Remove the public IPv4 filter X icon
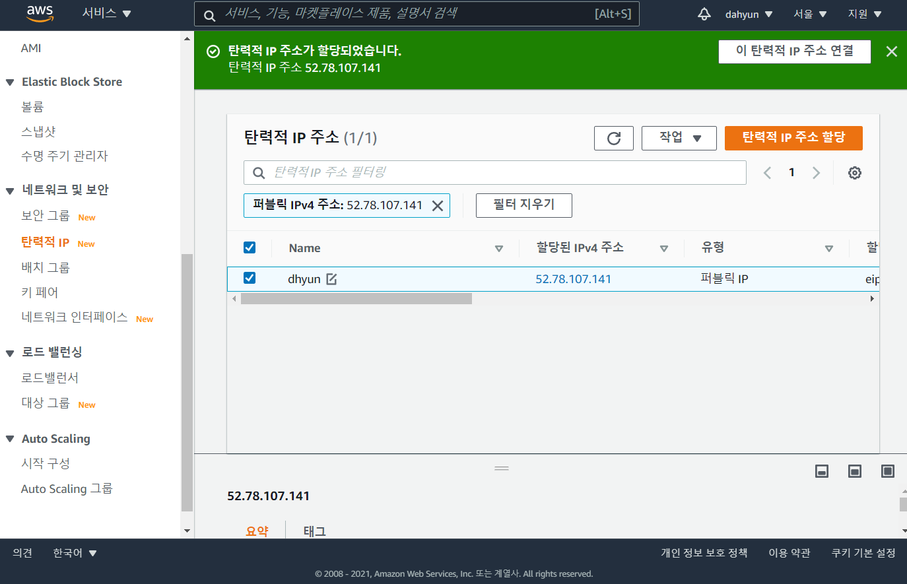Screen dimensions: 907x584 tap(437, 206)
